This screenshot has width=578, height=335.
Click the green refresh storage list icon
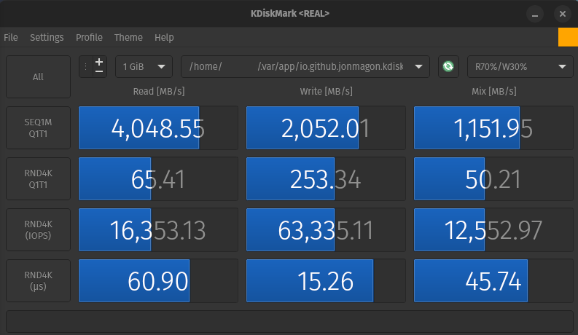click(448, 66)
